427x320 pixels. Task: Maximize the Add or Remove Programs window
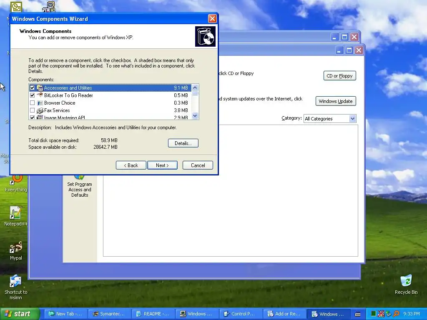[349, 50]
